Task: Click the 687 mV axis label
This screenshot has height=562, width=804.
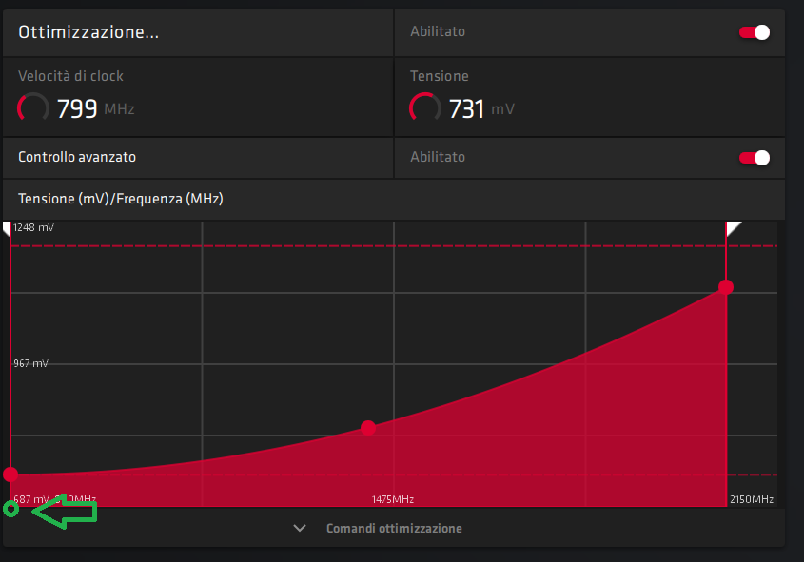Action: (31, 499)
